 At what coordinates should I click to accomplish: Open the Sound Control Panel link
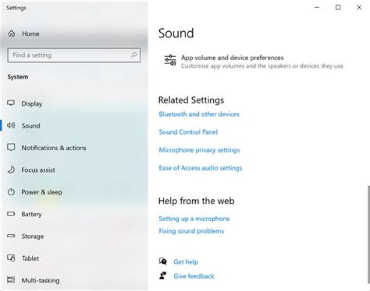point(188,132)
